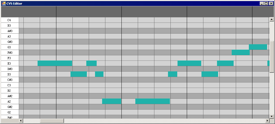Click the vertical scrollbar up arrow
The width and height of the screenshot is (275, 124).
point(272,19)
